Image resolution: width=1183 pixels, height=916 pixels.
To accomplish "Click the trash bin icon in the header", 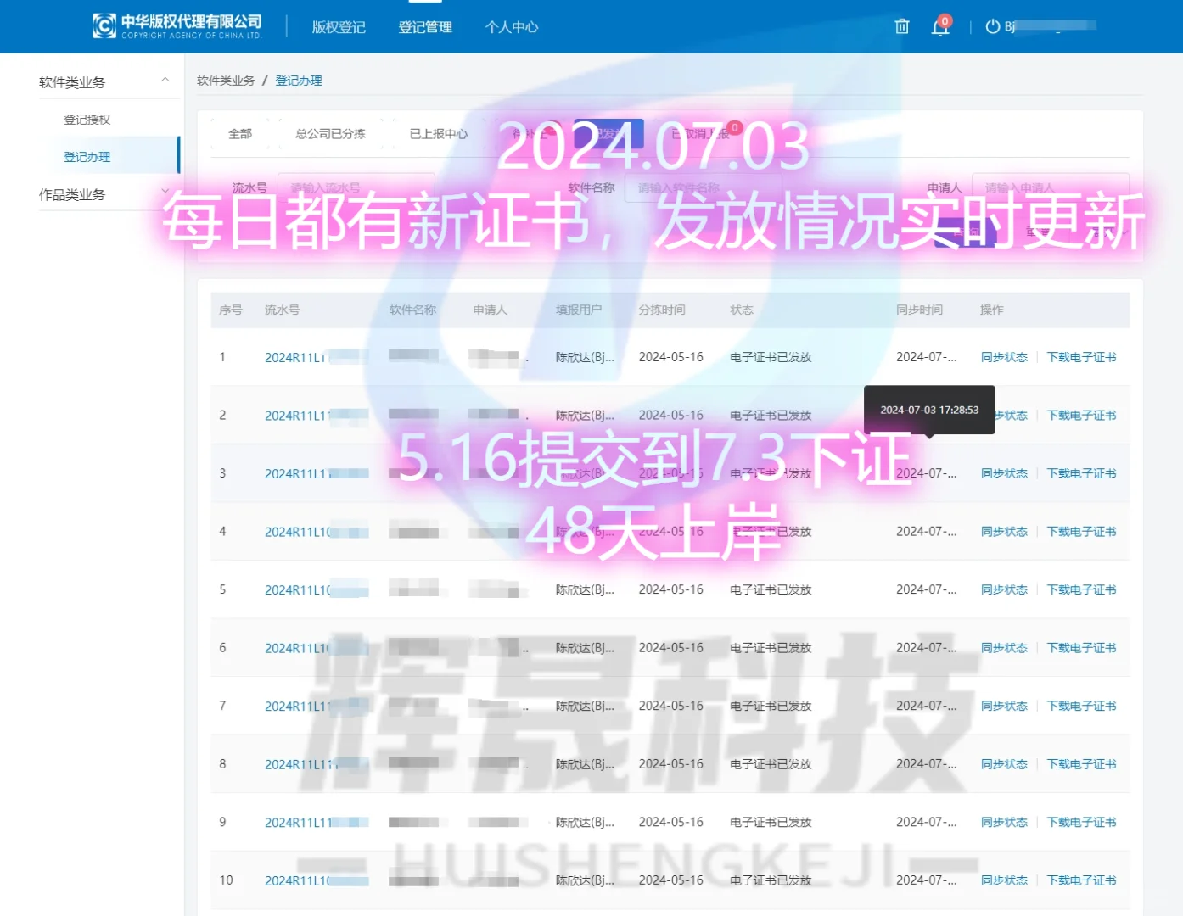I will (901, 26).
